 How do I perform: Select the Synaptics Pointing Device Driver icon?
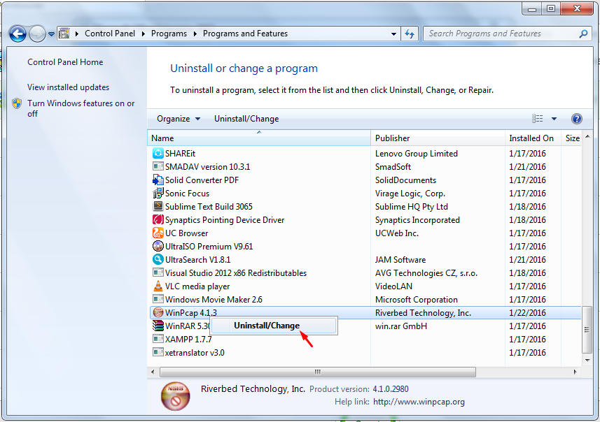[158, 219]
